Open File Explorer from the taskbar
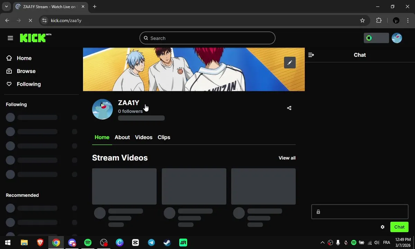The height and width of the screenshot is (249, 415). [x=24, y=242]
